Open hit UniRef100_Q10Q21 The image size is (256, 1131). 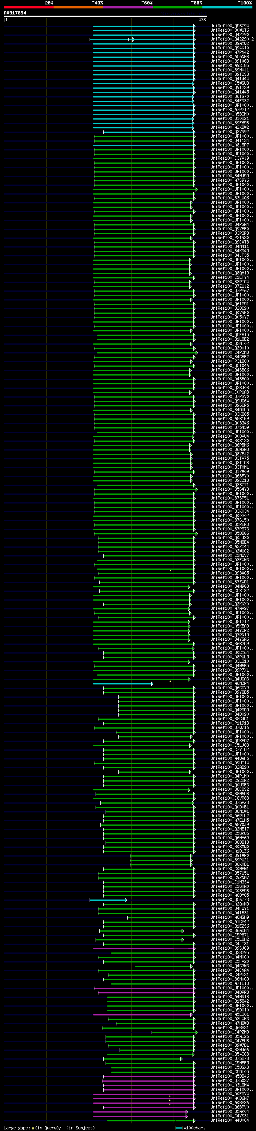[x=230, y=118]
